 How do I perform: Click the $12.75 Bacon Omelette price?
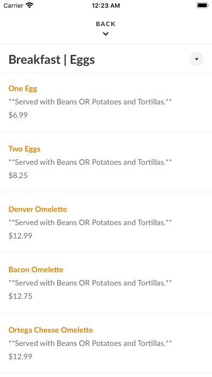[21, 296]
